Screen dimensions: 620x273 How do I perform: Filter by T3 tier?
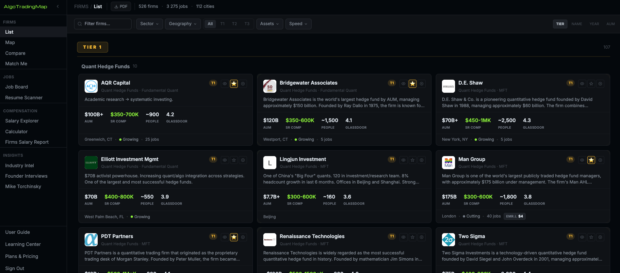pyautogui.click(x=247, y=24)
